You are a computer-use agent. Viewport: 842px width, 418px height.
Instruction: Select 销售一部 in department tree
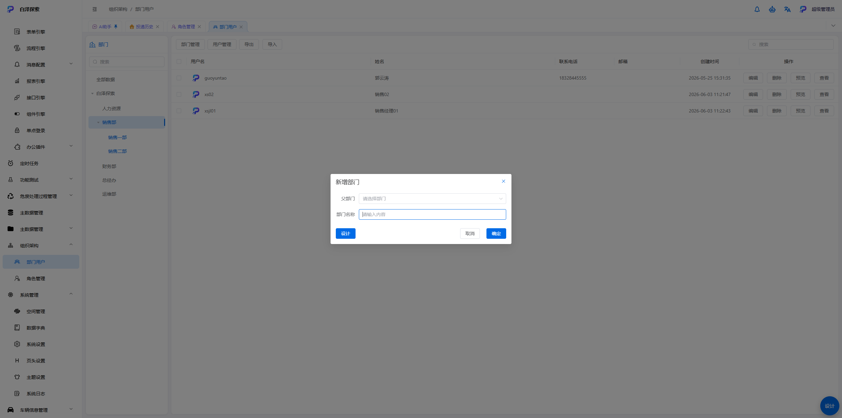point(117,137)
